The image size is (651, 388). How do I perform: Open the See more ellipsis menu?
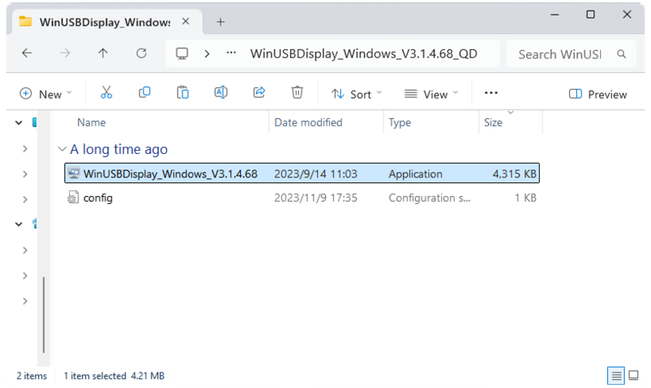(x=490, y=93)
